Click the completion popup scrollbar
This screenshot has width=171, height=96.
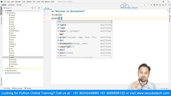(112, 26)
